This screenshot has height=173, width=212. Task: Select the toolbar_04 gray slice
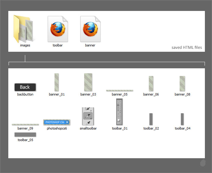[x=182, y=119]
